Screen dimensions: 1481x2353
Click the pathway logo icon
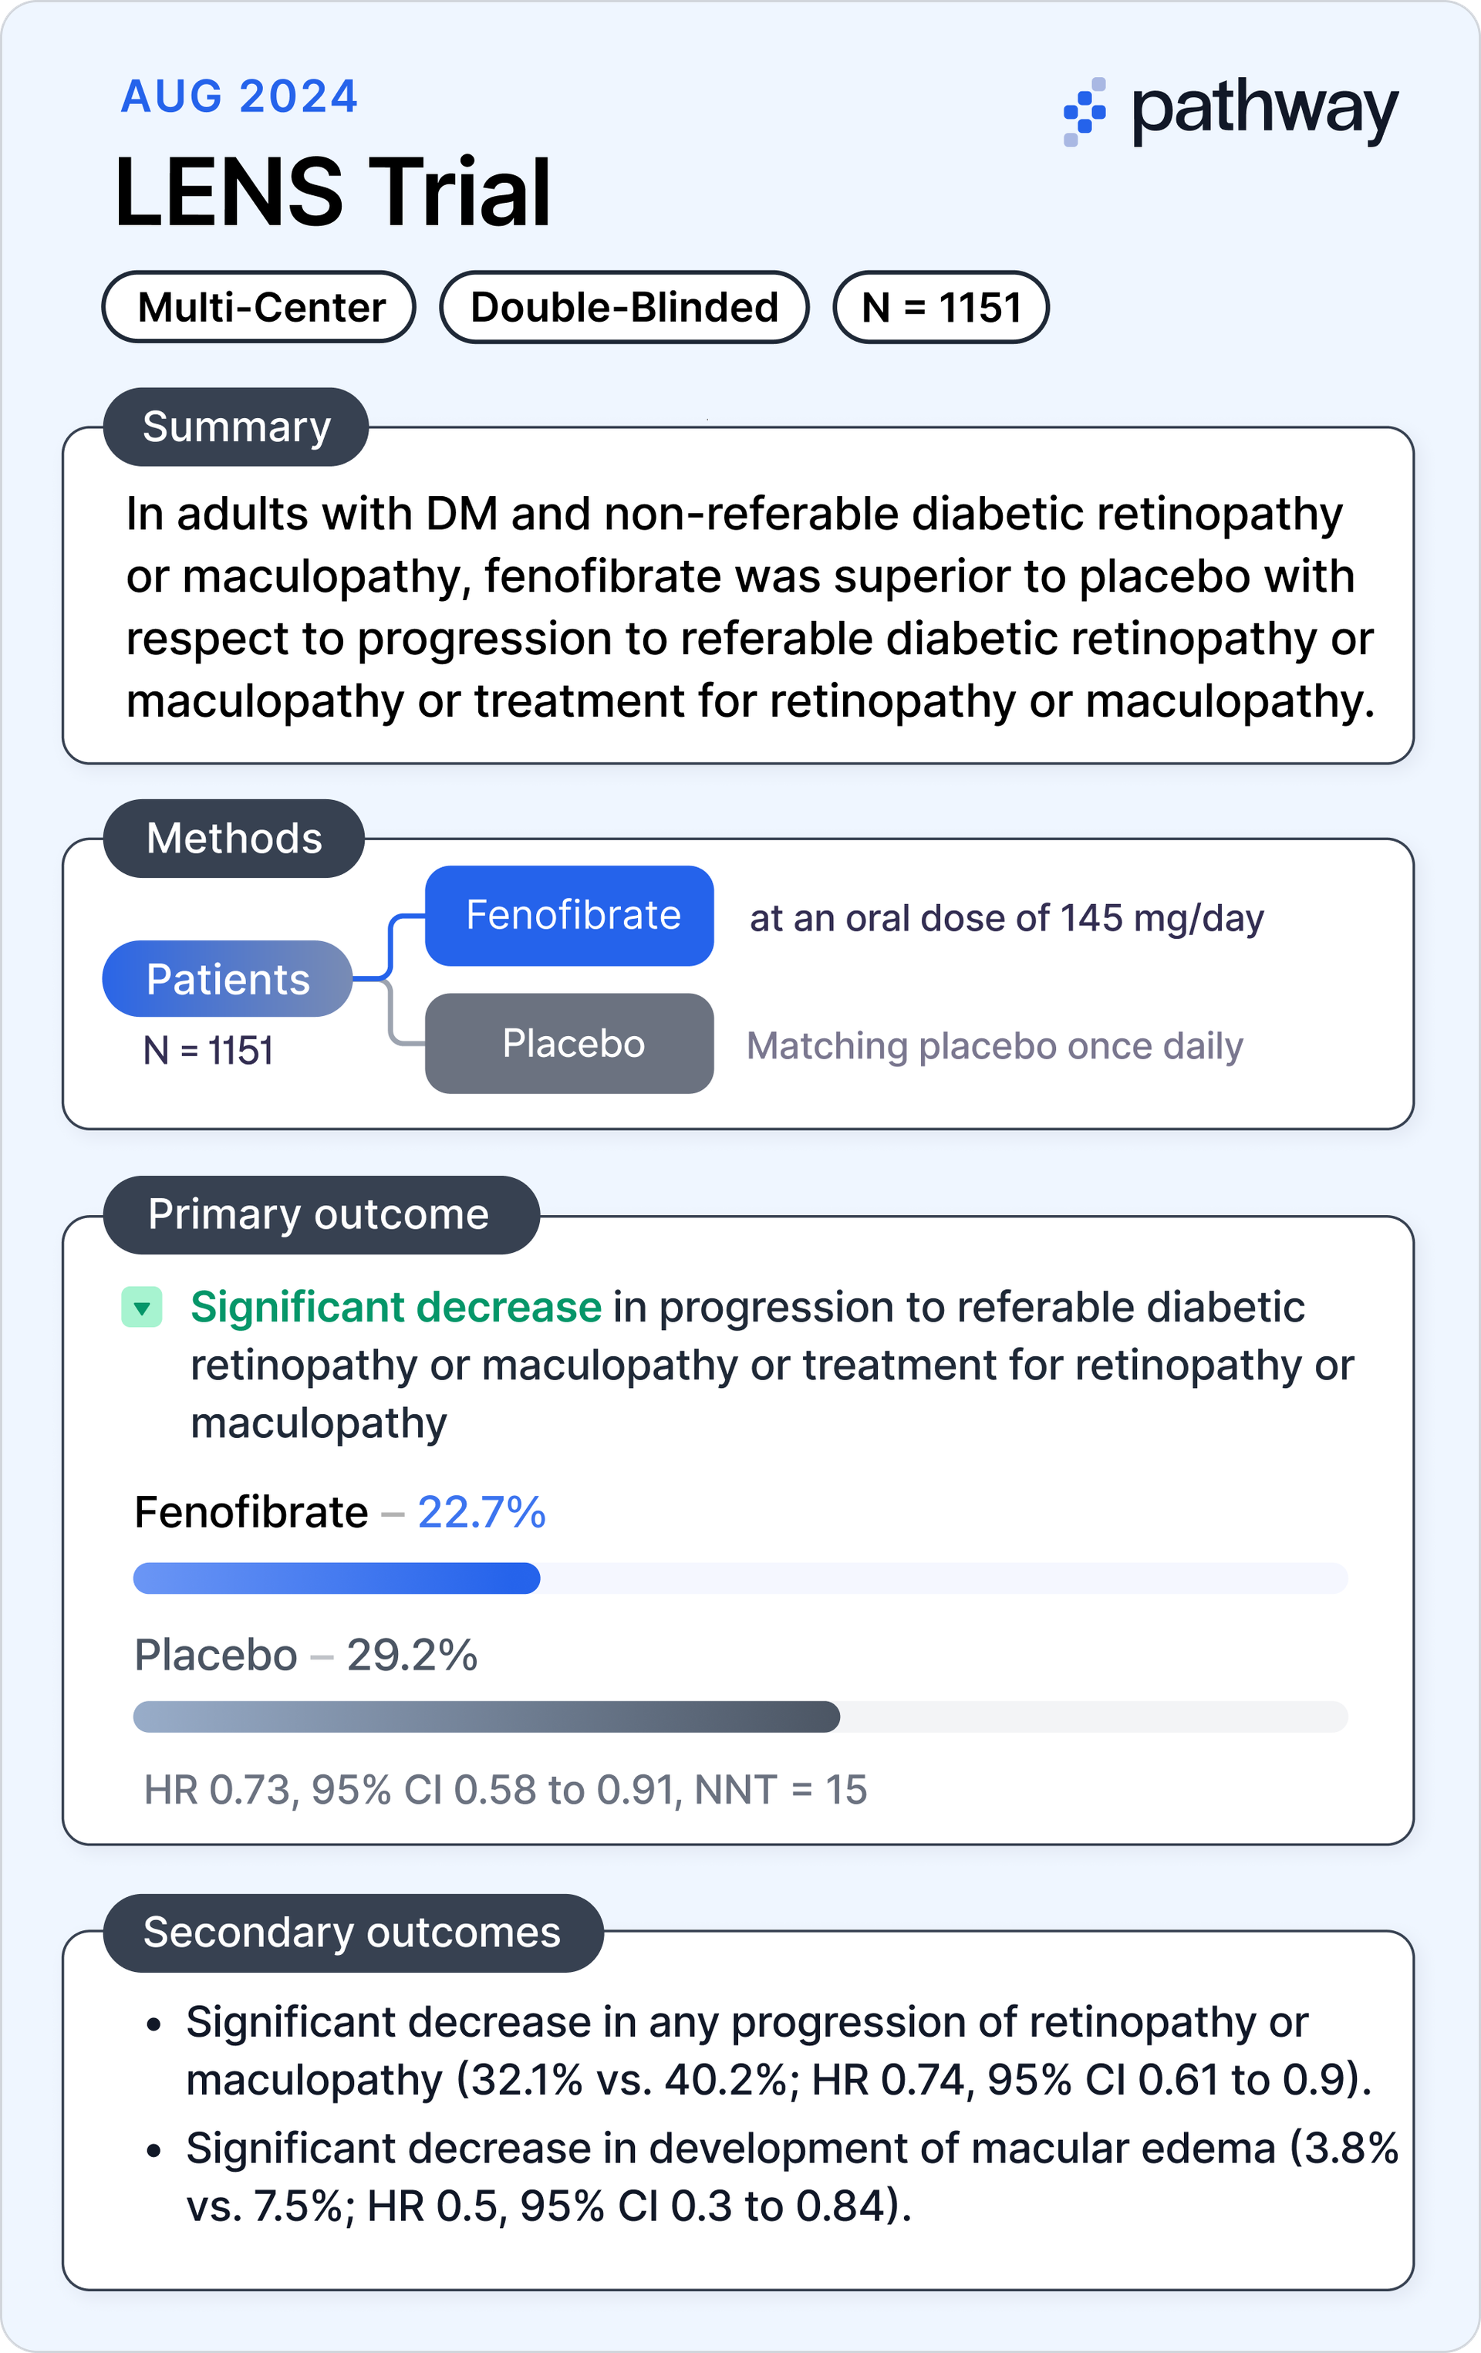click(1085, 113)
